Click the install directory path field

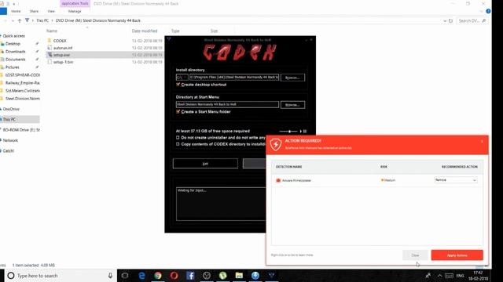[x=234, y=78]
